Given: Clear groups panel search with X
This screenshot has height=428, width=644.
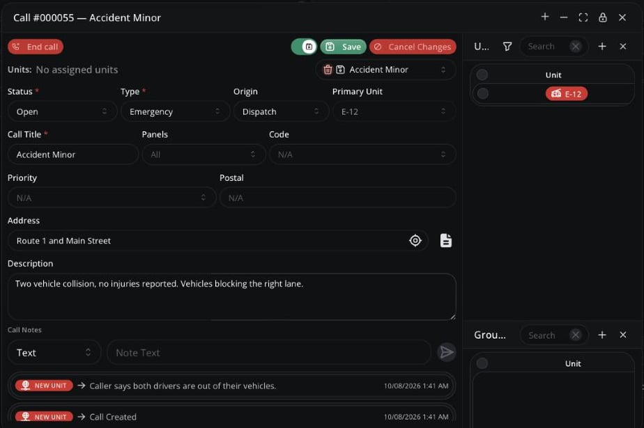Looking at the screenshot, I should click(x=576, y=335).
